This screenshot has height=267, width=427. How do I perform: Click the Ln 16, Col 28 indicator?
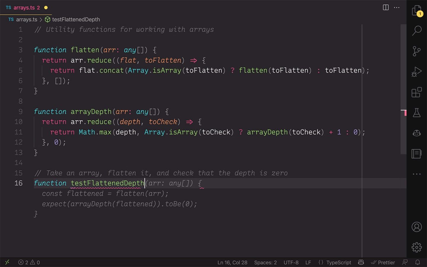point(232,263)
